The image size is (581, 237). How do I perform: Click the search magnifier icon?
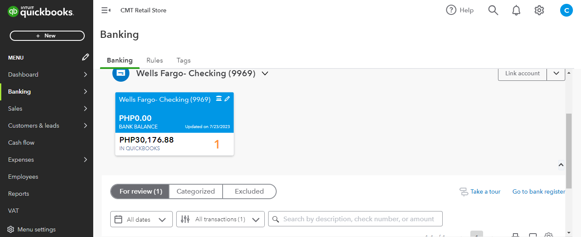493,10
